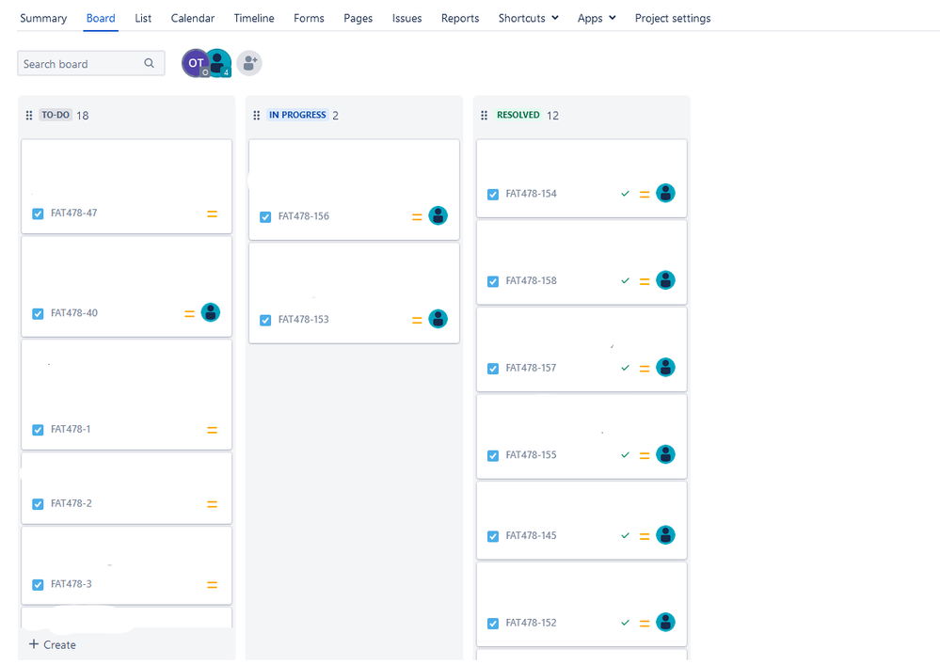The height and width of the screenshot is (665, 940).
Task: Grab the IN PROGRESS column drag handle
Action: click(x=257, y=115)
